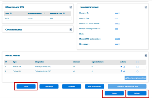
Task: Click the Visualiser button
Action: 72,86
